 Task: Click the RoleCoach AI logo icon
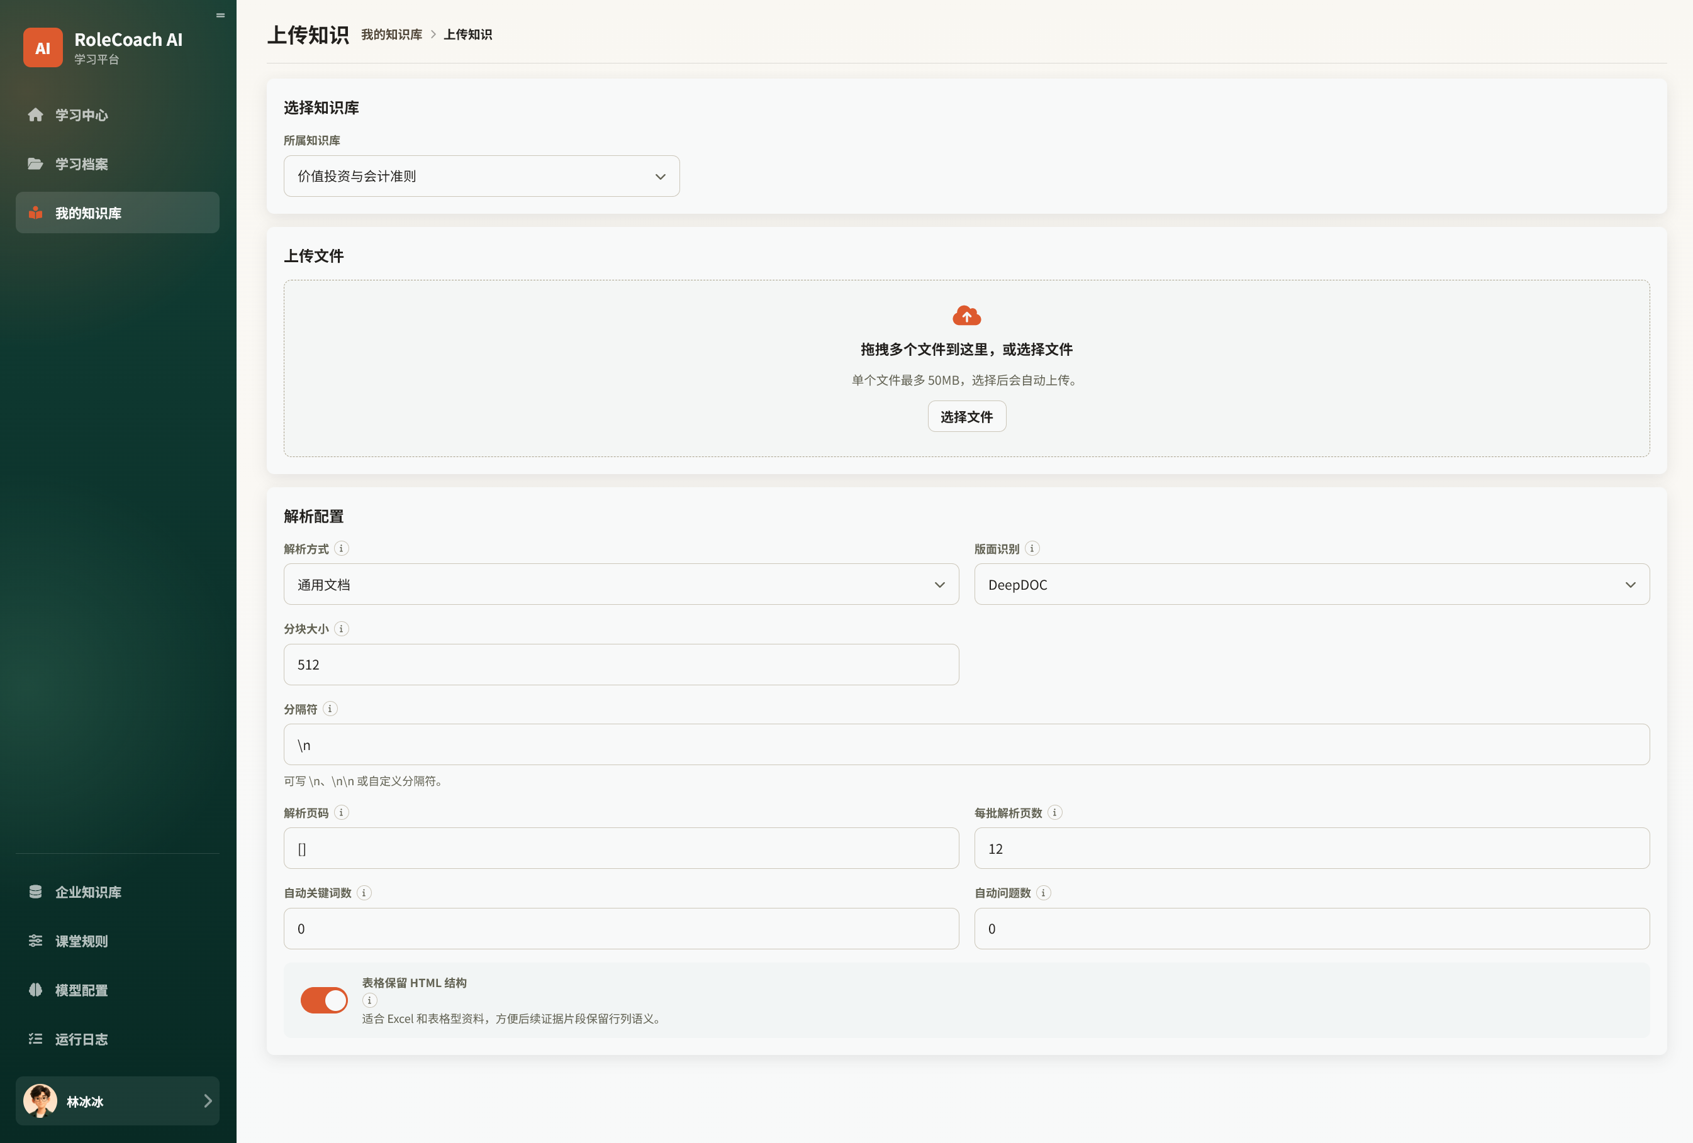(42, 47)
